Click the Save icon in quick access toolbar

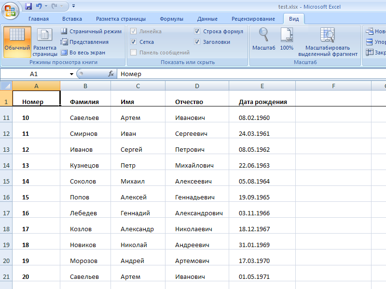tap(28, 6)
